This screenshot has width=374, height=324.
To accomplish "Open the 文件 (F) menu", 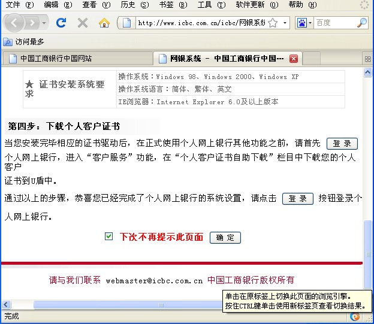I will pos(20,5).
